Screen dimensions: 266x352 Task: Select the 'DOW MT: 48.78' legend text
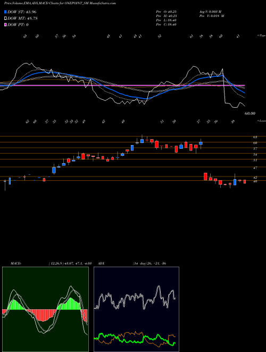click(x=22, y=18)
